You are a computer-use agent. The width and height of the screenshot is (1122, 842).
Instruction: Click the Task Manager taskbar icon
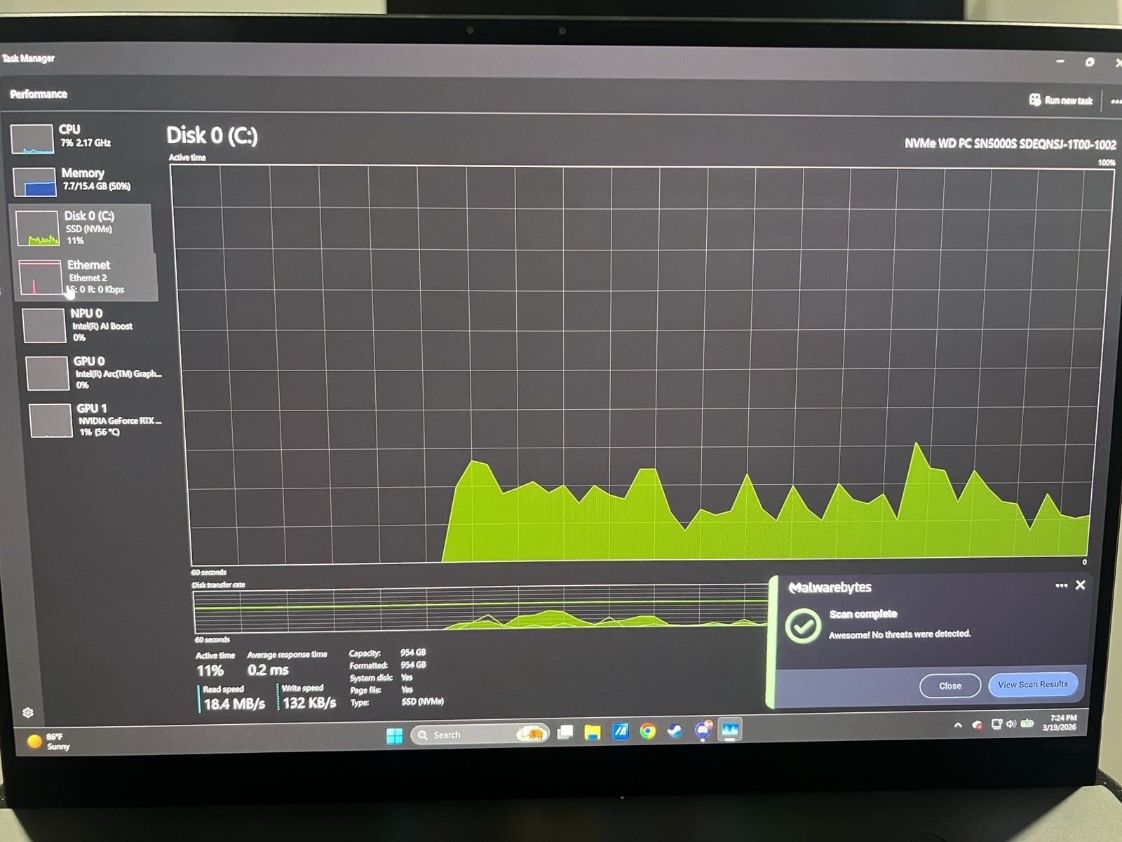coord(729,730)
